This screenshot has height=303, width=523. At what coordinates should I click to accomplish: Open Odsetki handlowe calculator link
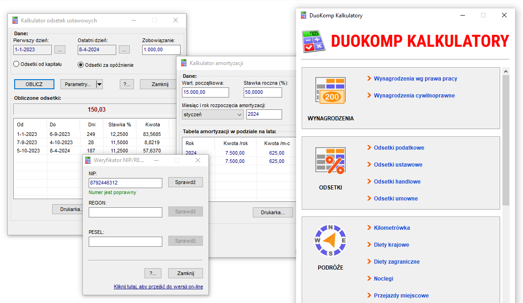coord(397,182)
